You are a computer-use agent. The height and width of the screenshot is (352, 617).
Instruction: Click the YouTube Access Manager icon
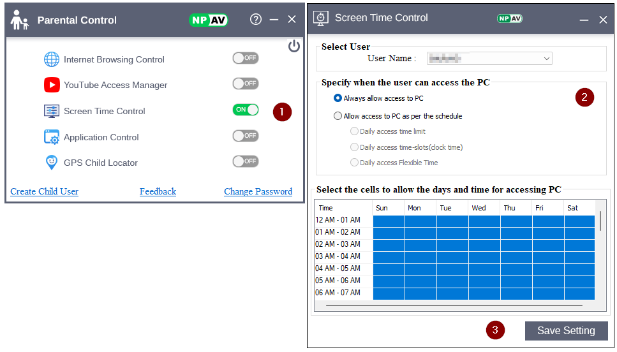[x=52, y=85]
